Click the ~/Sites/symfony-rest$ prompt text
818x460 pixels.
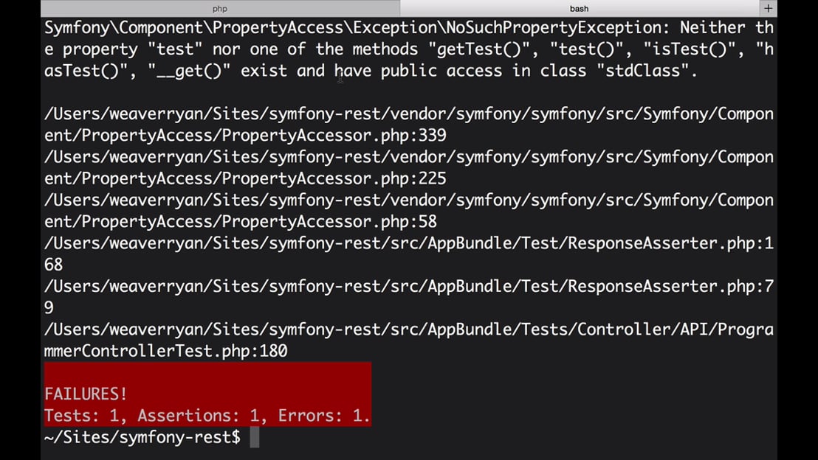[x=142, y=437]
